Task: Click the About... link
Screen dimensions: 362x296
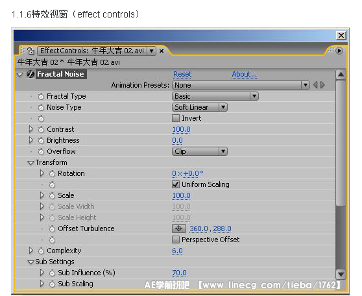Action: pos(245,74)
